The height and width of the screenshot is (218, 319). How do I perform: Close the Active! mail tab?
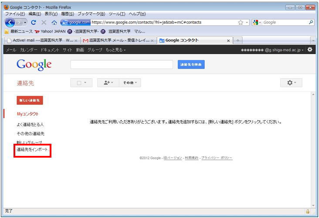(76, 40)
